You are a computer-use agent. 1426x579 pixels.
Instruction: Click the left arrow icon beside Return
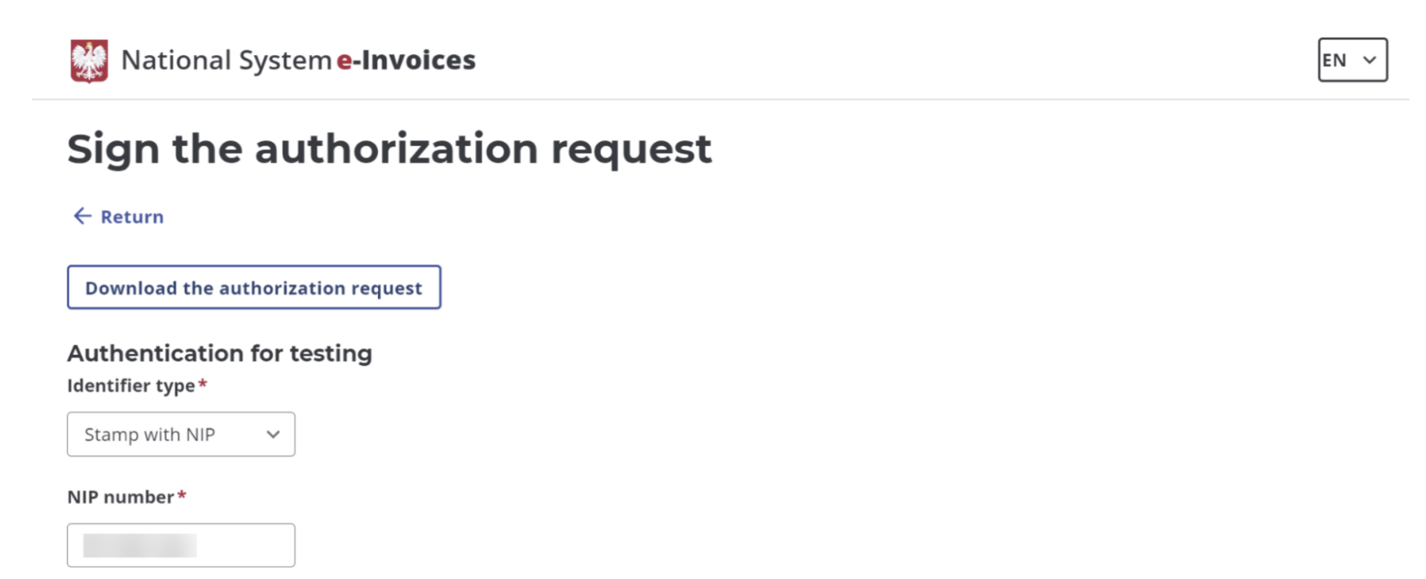pos(82,216)
